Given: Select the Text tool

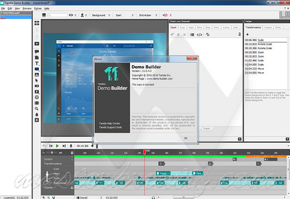Looking at the screenshot, I should [37, 64].
